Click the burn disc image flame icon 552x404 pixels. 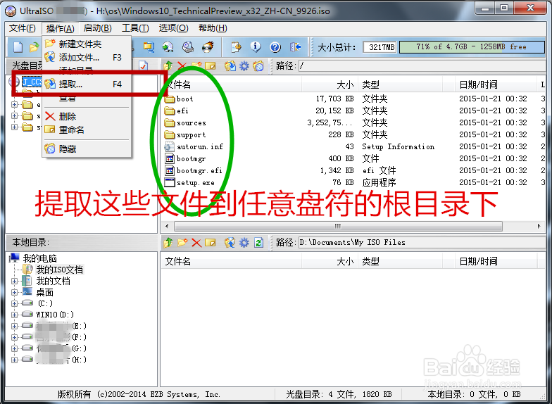coord(208,46)
